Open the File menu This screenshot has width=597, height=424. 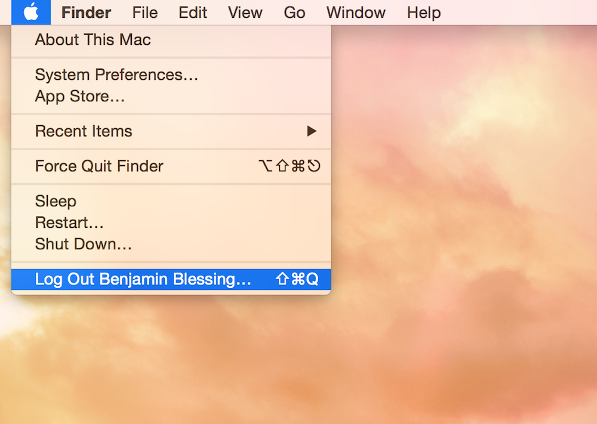click(x=144, y=13)
